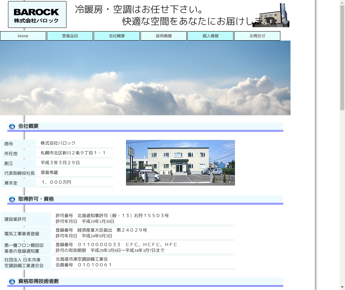This screenshot has height=290, width=345.
Task: Go to the 会社概要 menu item
Action: click(117, 36)
